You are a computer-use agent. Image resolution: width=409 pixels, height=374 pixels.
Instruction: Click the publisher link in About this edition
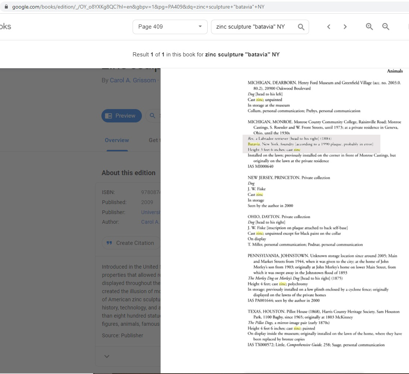point(150,212)
